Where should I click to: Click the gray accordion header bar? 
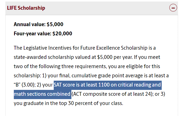92,8
